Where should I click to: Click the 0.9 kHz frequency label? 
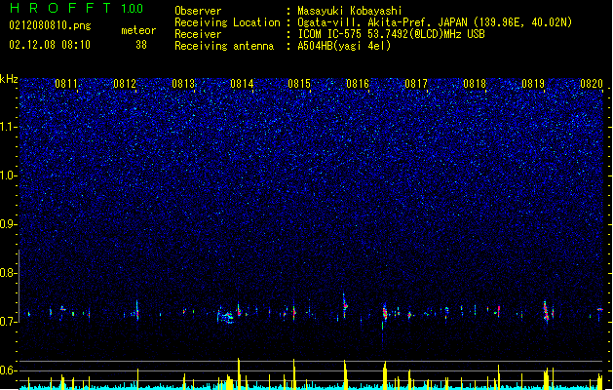coord(9,224)
